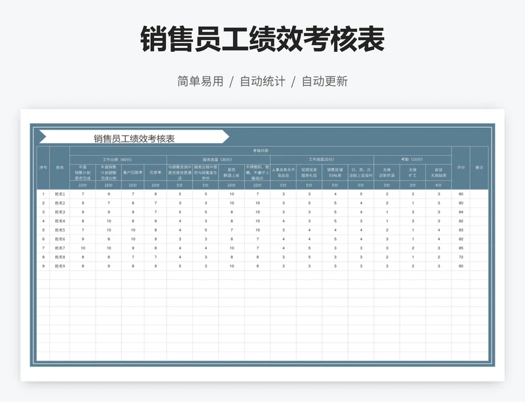Click the 仪容仪表服务礼仪 column header
The image size is (525, 402).
[x=309, y=172]
